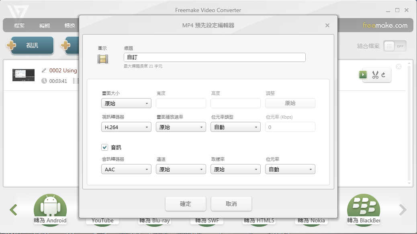The image size is (417, 234).
Task: Click the bitrate Kbps input field
Action: 290,127
